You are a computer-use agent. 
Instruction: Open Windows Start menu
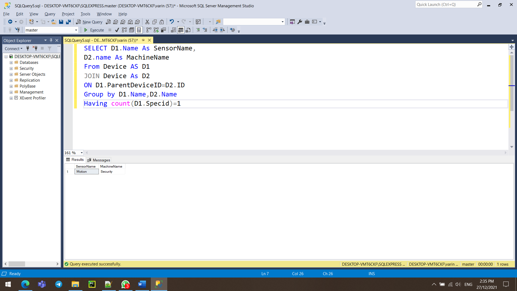(x=8, y=284)
